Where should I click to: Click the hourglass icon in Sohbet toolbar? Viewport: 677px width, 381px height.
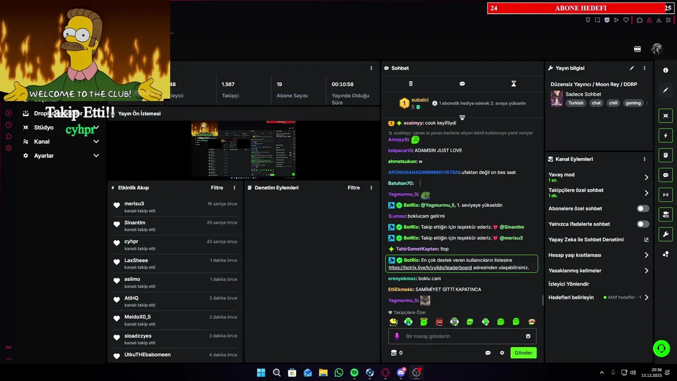tap(513, 84)
